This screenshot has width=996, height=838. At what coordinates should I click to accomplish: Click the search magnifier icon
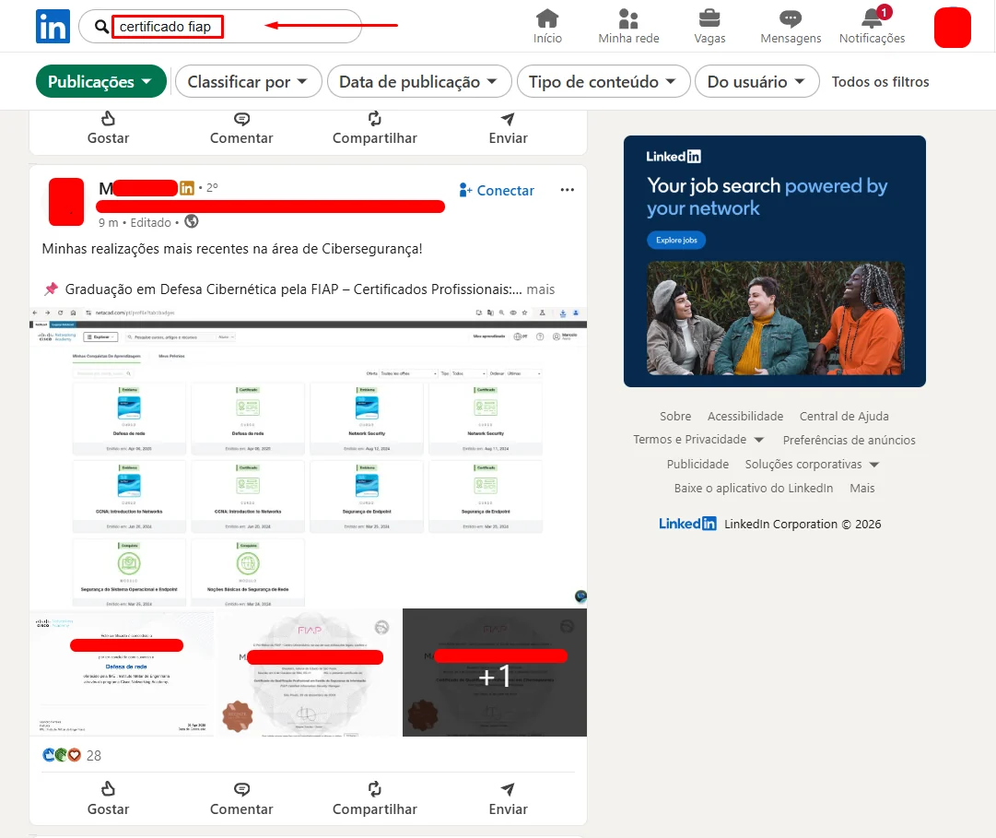coord(101,27)
